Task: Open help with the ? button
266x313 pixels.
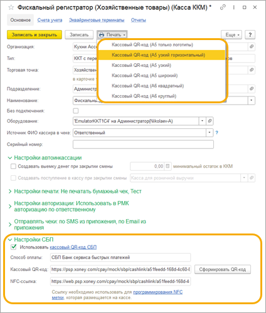Action: [x=250, y=34]
